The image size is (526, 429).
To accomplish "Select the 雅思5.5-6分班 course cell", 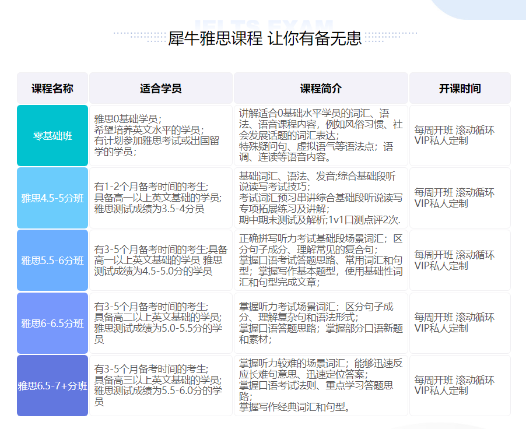I will 52,261.
